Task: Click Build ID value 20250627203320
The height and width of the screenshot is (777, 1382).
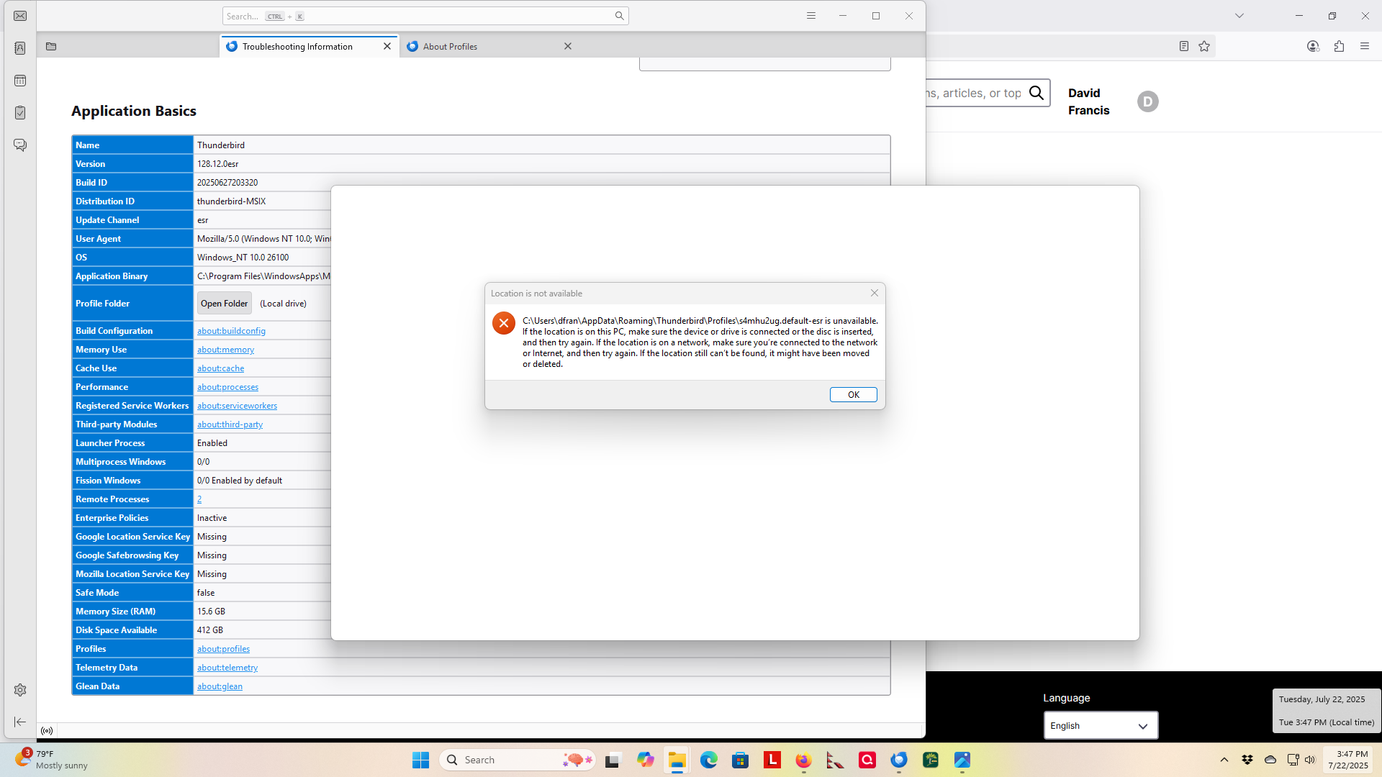Action: pyautogui.click(x=227, y=183)
